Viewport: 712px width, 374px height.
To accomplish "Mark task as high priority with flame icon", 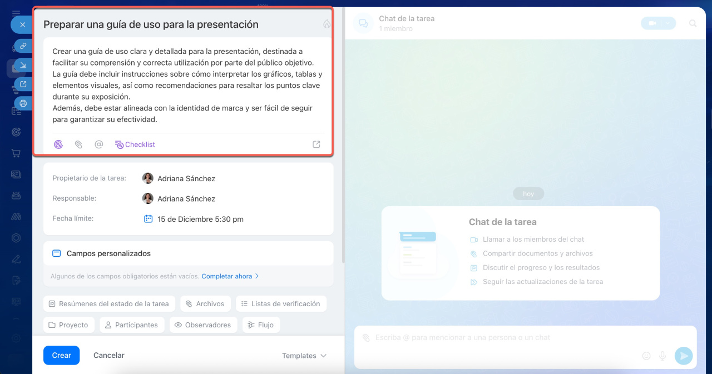I will [x=327, y=24].
